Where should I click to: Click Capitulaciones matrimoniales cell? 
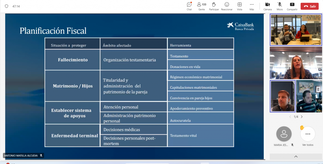tap(201, 86)
